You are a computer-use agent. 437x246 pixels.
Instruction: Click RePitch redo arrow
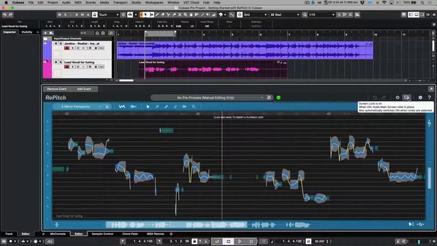[384, 97]
